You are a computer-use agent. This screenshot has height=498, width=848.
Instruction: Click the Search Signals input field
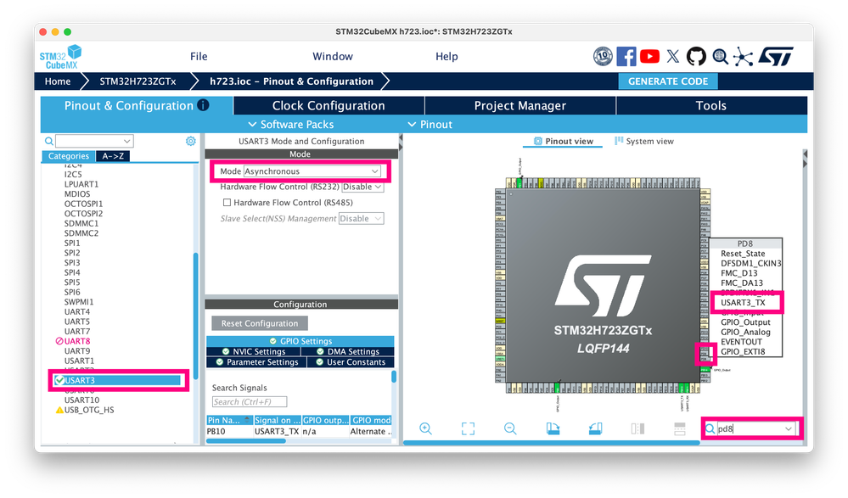tap(250, 402)
